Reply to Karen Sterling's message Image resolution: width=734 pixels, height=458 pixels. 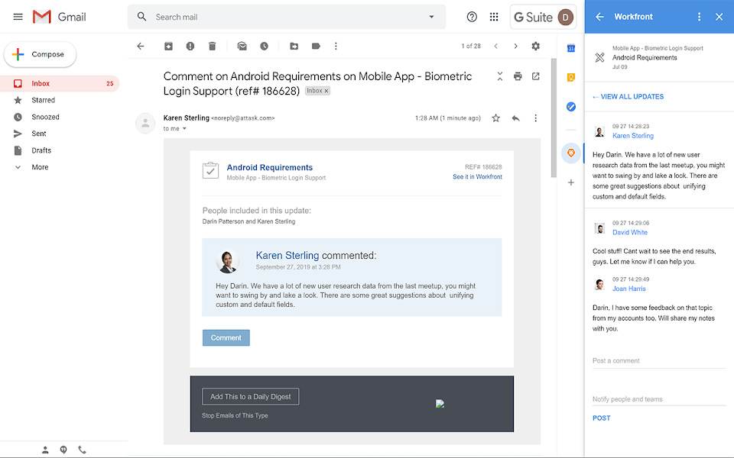pos(516,118)
